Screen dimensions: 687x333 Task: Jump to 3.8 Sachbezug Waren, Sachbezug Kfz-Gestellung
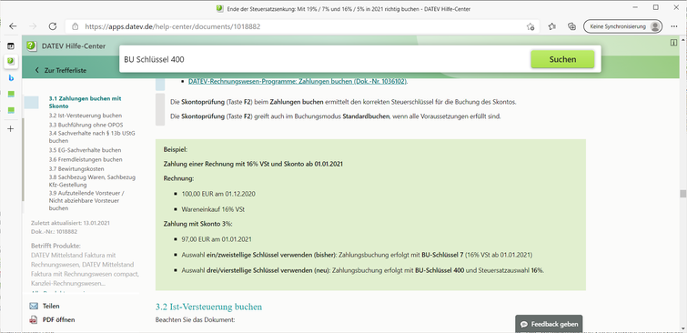tap(93, 181)
